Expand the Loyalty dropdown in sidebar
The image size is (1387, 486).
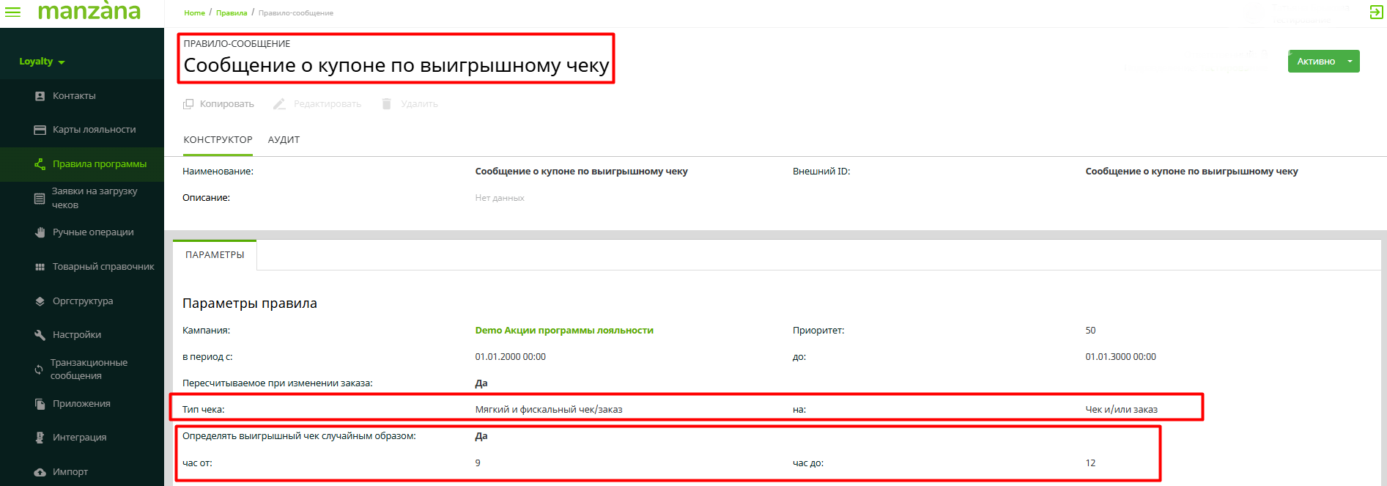[x=42, y=62]
